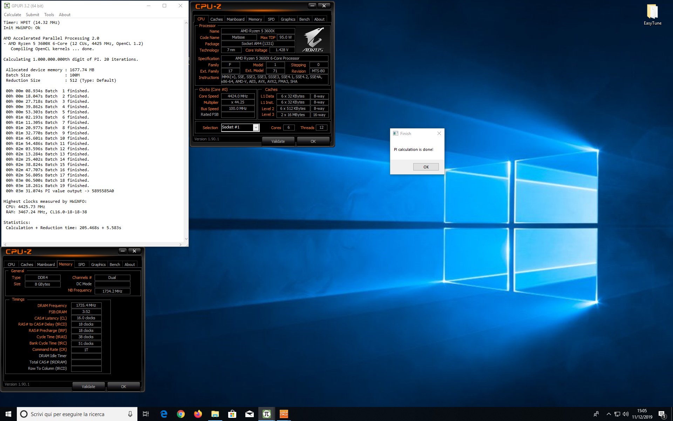Open the EasyTune desktop folder icon

(652, 15)
